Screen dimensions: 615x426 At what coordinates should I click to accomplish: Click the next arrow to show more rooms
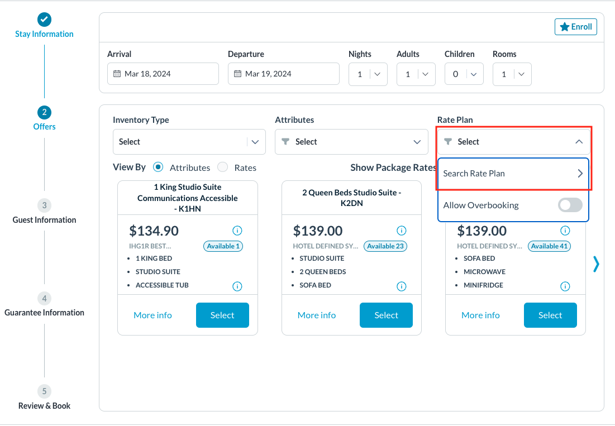coord(596,264)
